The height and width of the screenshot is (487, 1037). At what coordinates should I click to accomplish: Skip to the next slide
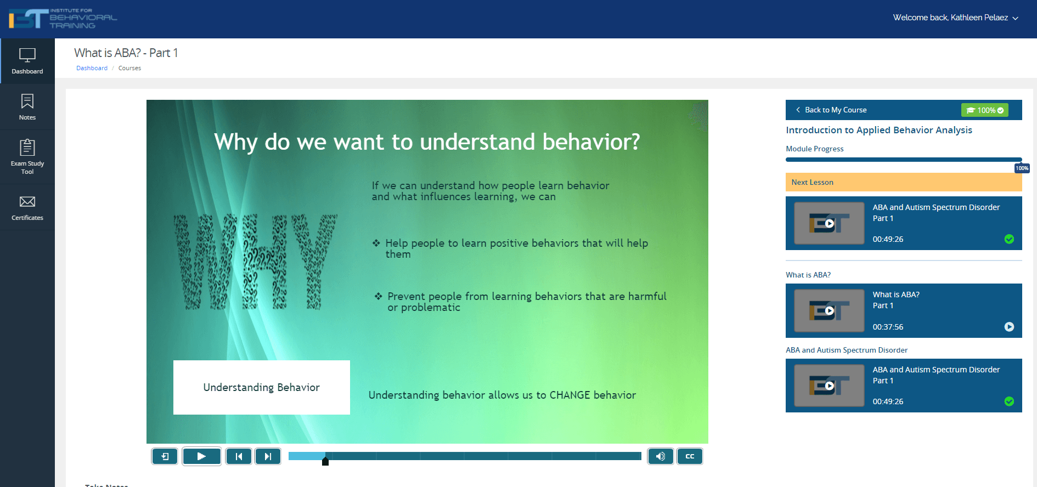[x=268, y=456]
